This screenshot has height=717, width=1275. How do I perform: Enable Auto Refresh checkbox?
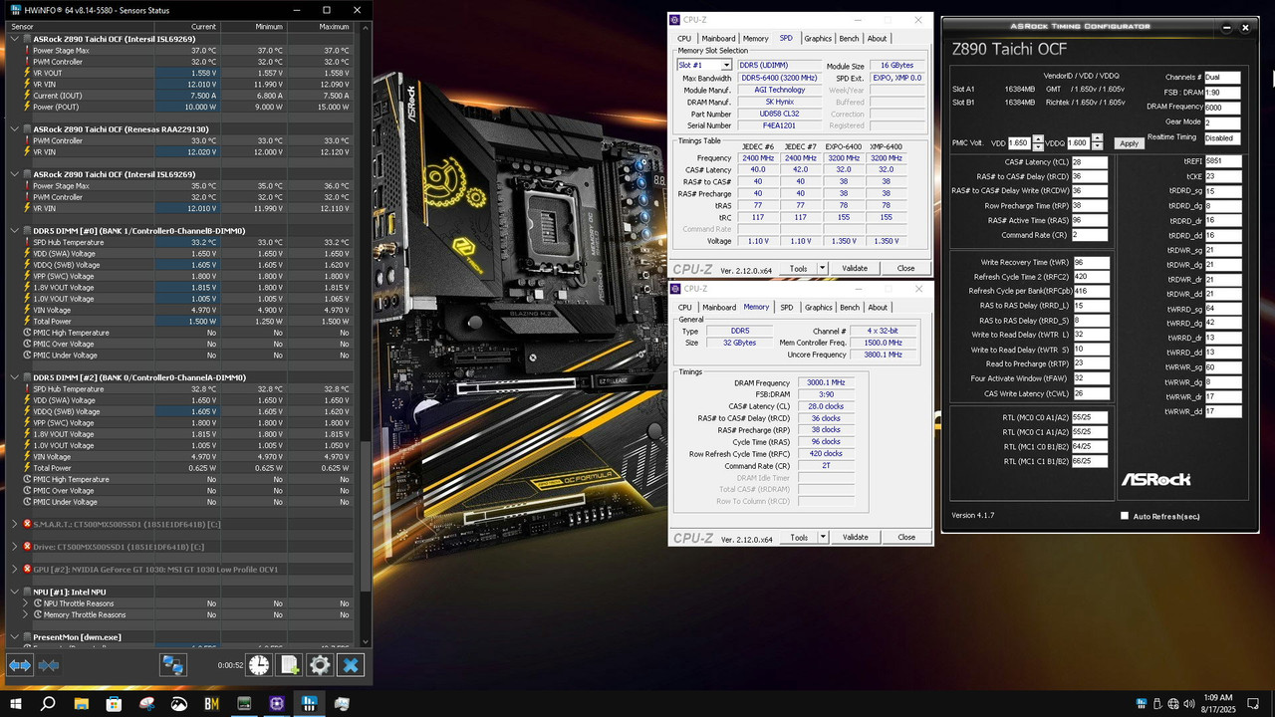pyautogui.click(x=1125, y=516)
